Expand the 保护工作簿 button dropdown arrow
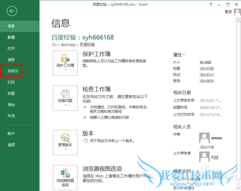Viewport: 241px width, 191px height. 66,70
